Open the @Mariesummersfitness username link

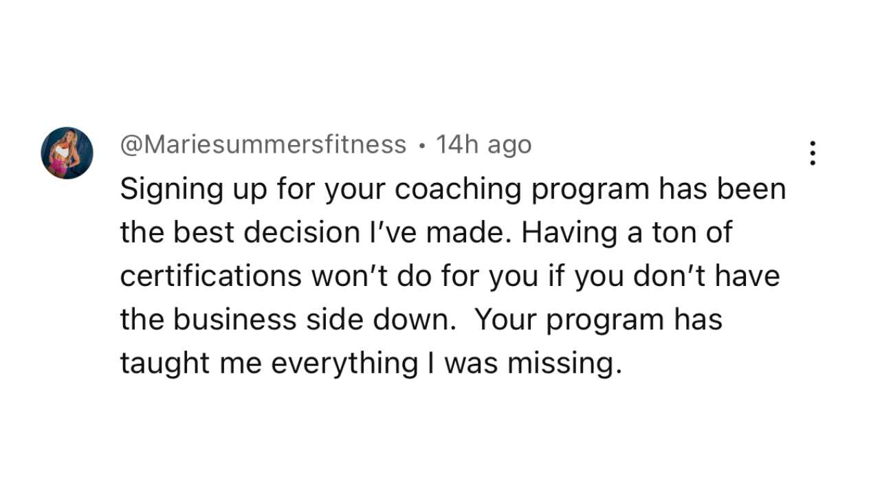(x=263, y=145)
